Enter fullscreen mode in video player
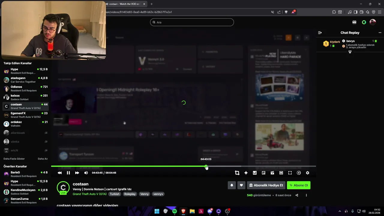The image size is (384, 216). [x=290, y=173]
